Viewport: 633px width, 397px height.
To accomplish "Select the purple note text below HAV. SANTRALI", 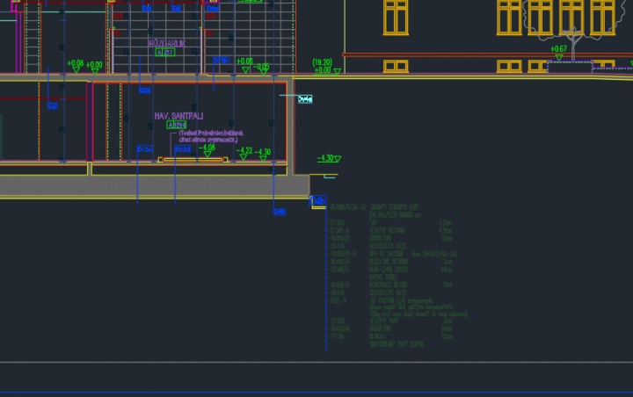I will [x=211, y=136].
